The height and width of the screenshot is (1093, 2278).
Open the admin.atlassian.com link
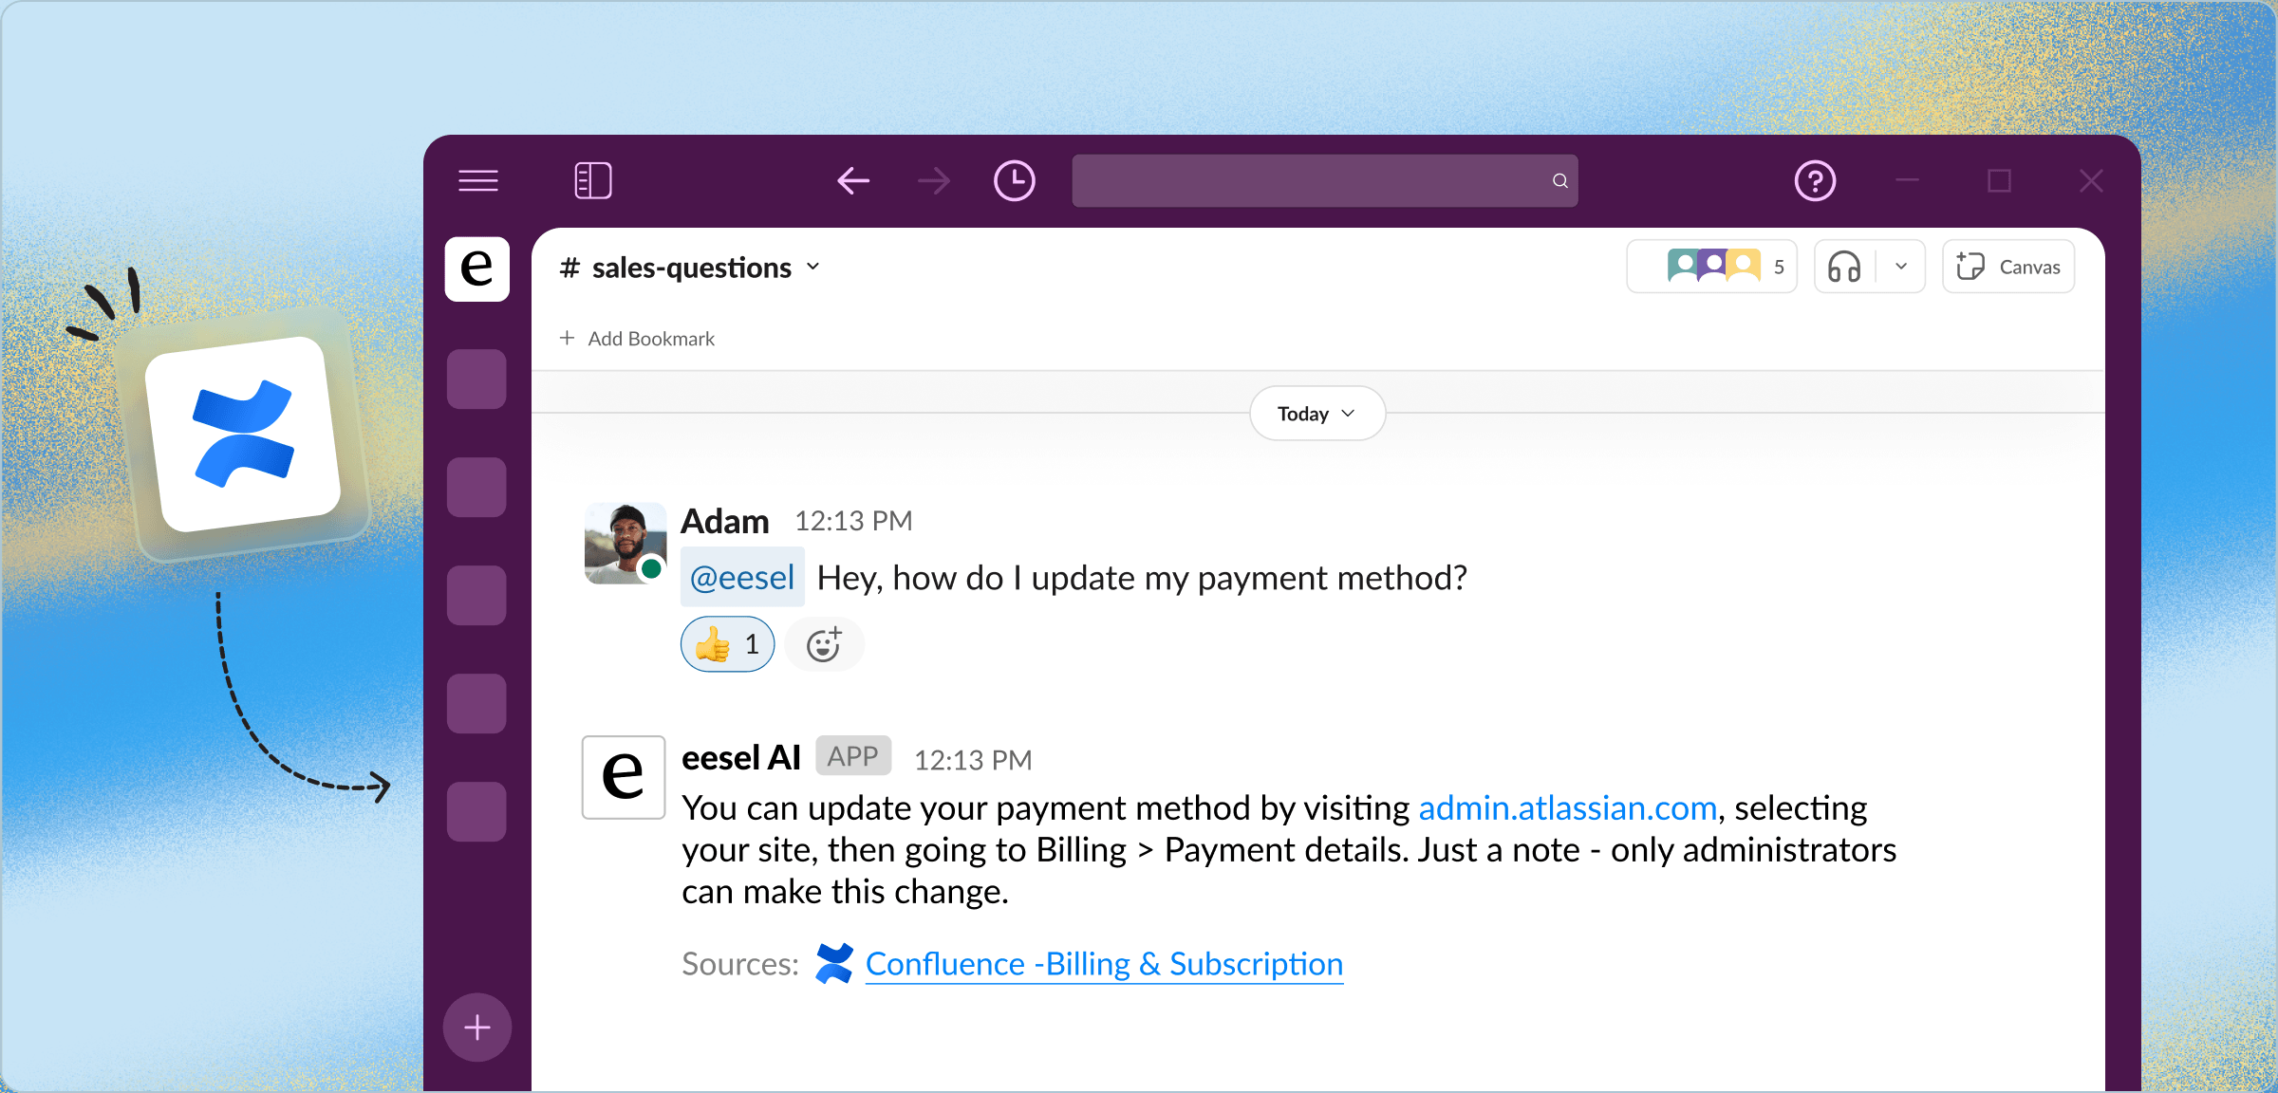click(1568, 807)
